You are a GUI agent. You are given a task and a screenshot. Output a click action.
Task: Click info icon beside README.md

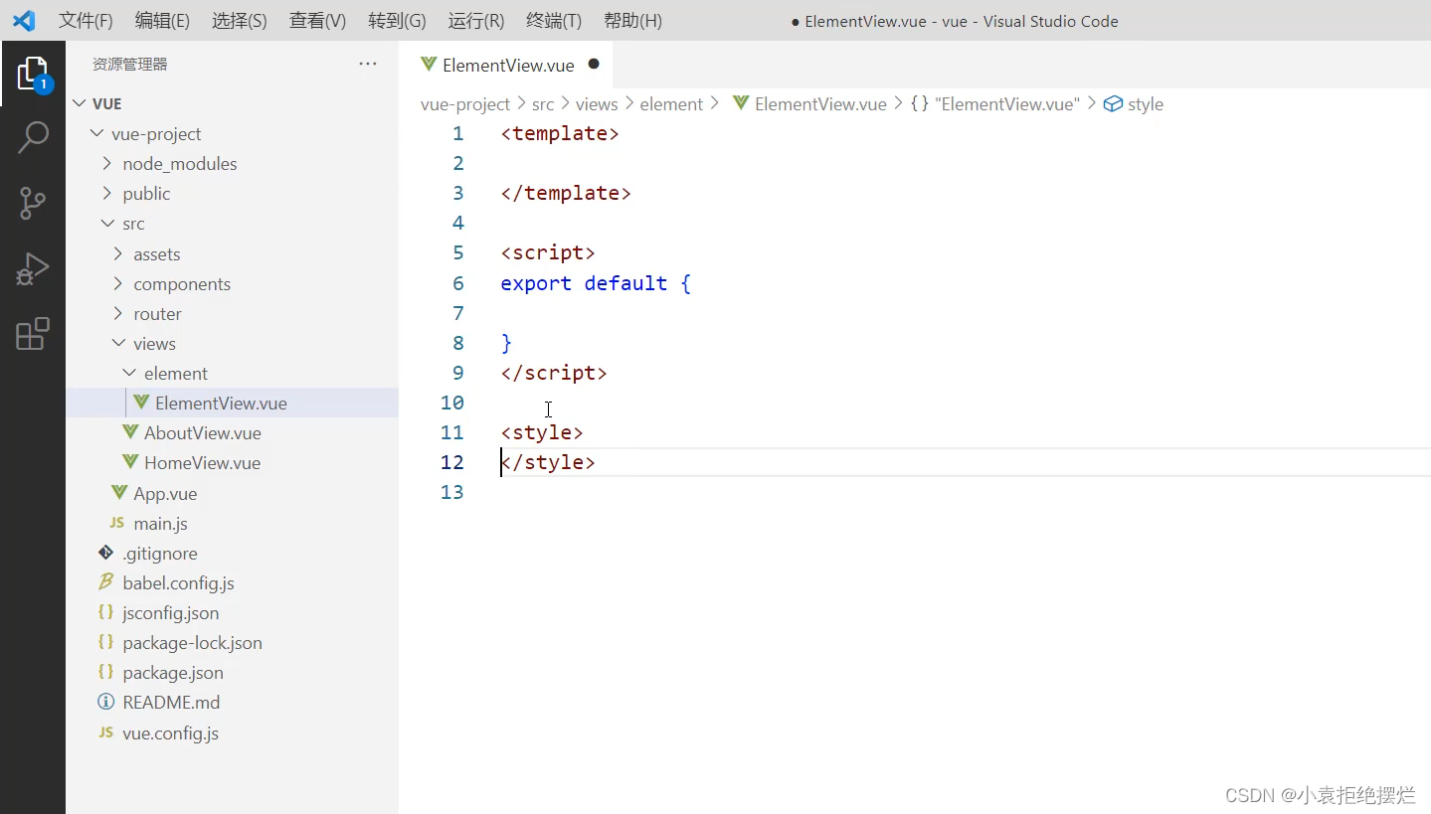point(106,702)
